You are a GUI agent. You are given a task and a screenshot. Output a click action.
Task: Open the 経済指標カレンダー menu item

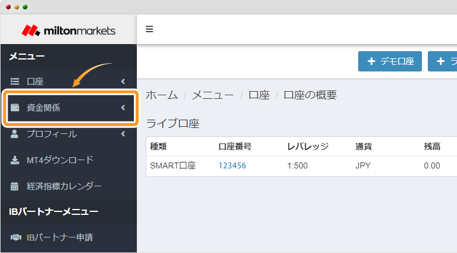pos(64,186)
